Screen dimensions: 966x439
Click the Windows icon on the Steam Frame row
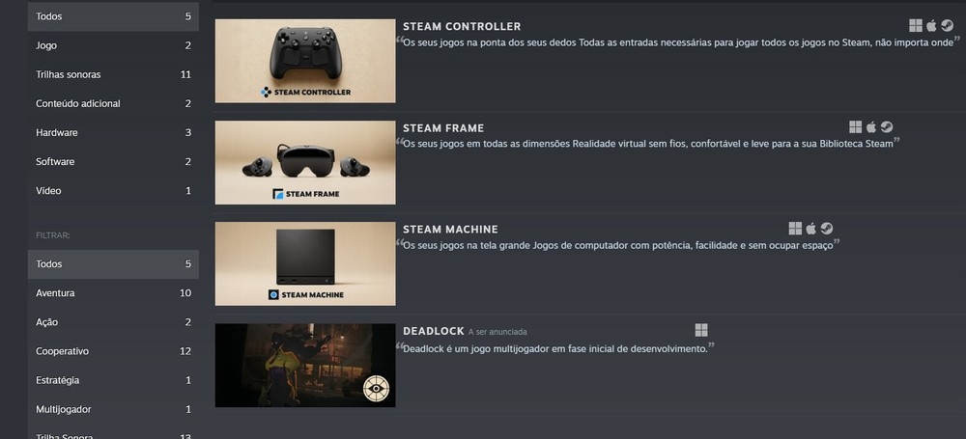click(855, 126)
